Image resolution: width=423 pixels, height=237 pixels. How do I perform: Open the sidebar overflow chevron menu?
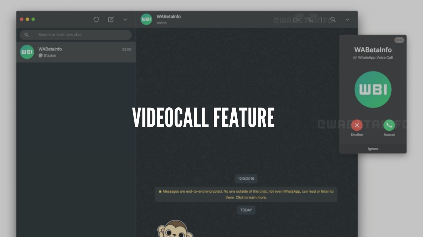click(x=125, y=20)
